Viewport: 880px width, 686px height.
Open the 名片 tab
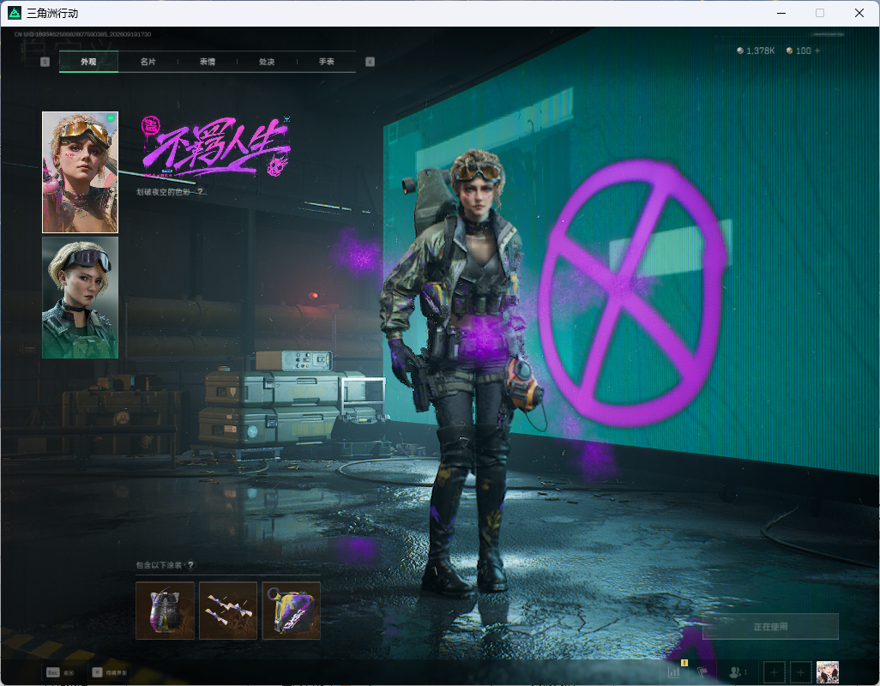148,62
